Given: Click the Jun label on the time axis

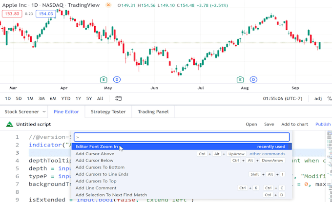Looking at the screenshot, I should (x=154, y=88).
